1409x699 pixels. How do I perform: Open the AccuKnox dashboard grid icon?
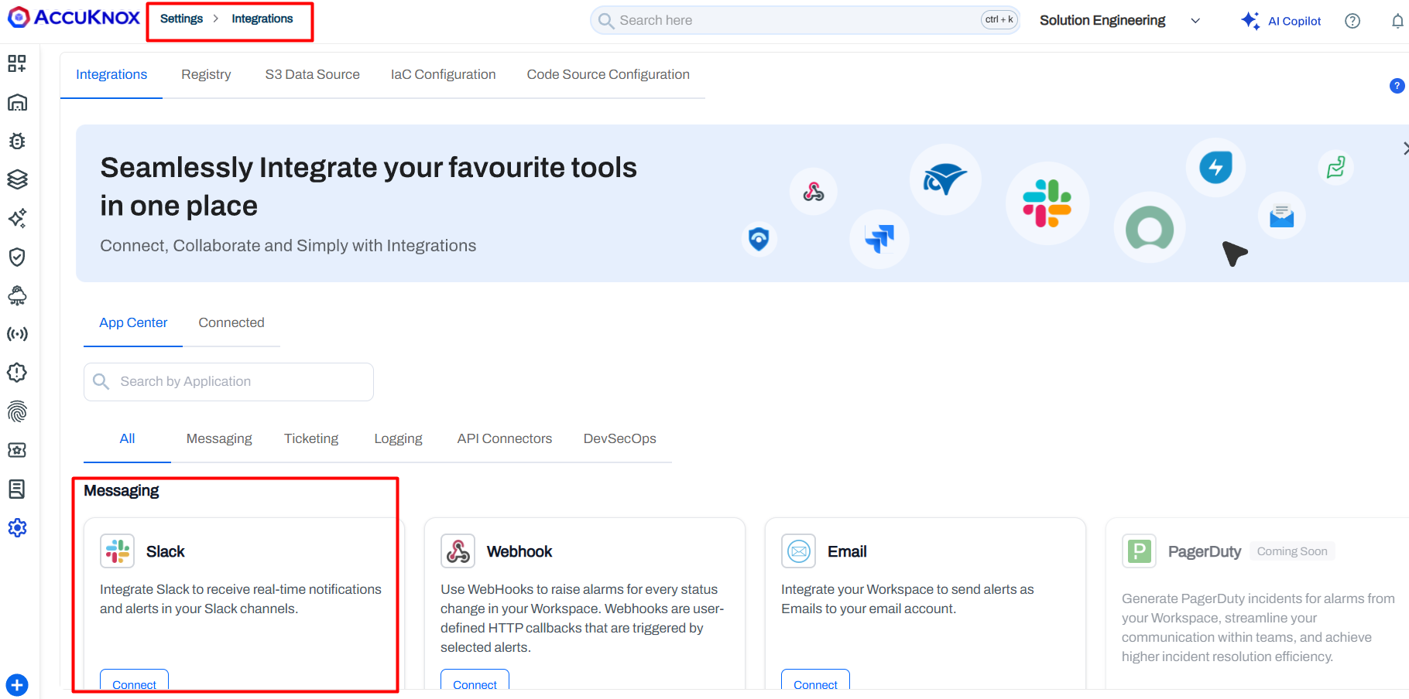coord(17,63)
